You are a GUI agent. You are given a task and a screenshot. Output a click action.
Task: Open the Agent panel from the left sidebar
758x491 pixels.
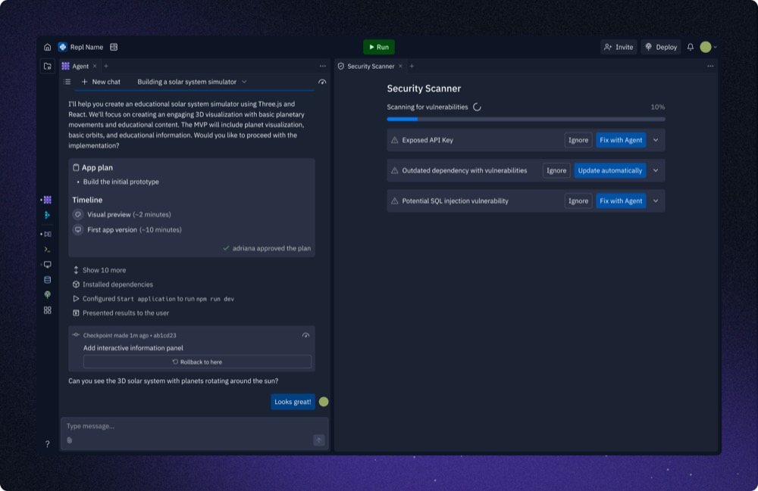point(47,199)
